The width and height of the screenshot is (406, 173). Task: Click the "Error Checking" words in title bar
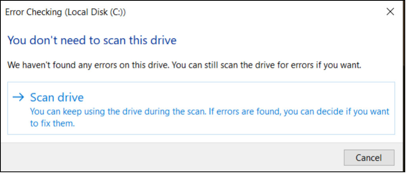click(x=33, y=12)
